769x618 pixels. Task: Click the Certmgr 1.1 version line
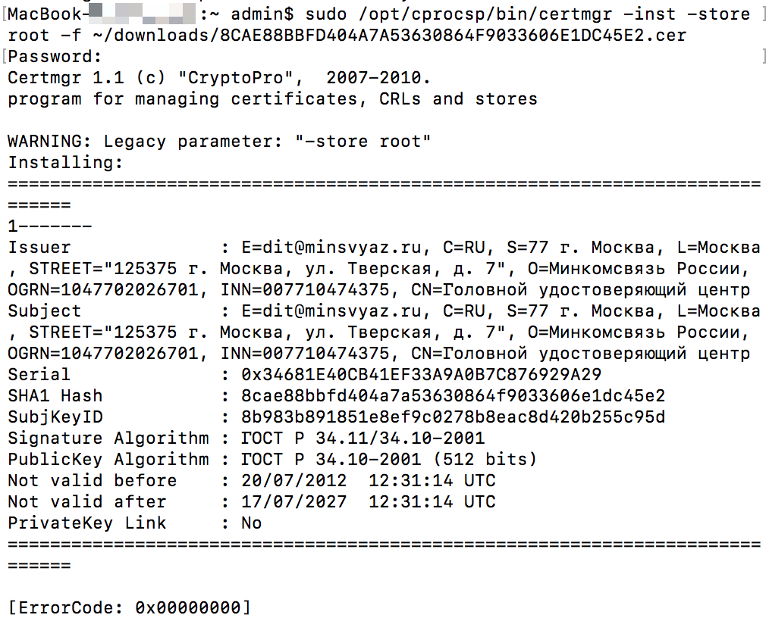[x=219, y=78]
